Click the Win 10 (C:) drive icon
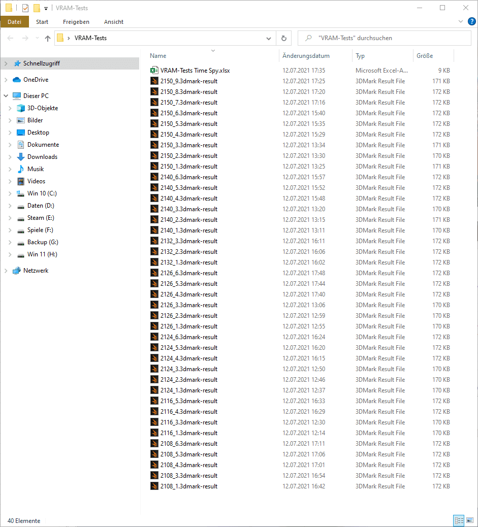Image resolution: width=478 pixels, height=527 pixels. (x=20, y=193)
